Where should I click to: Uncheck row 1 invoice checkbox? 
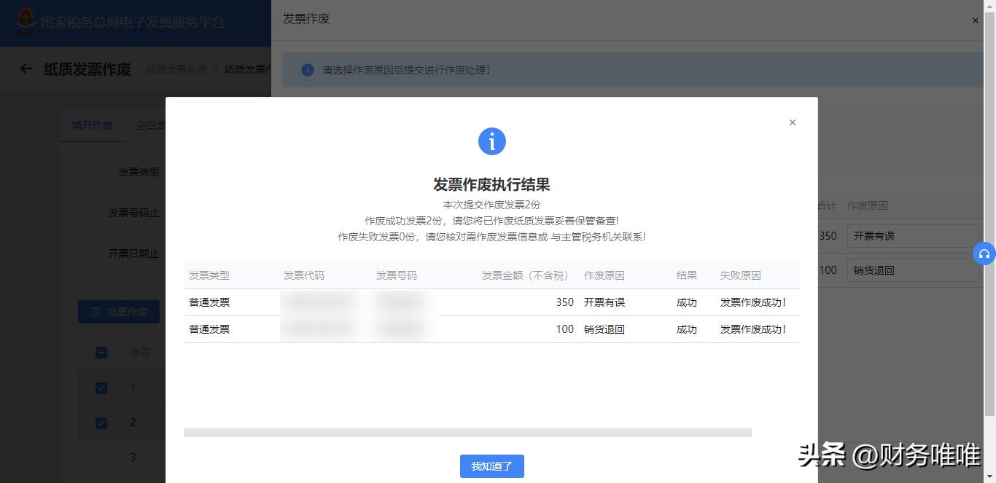pos(101,388)
